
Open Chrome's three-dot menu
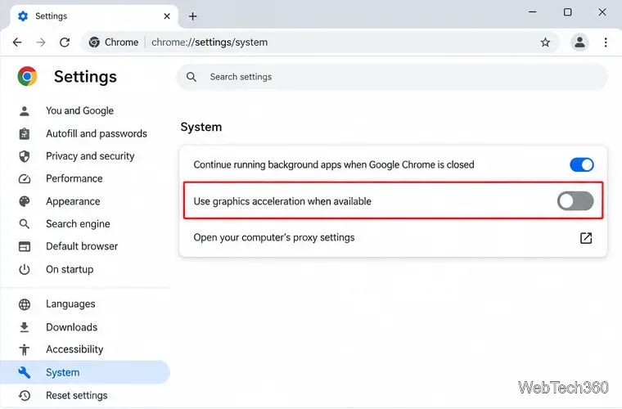coord(606,42)
